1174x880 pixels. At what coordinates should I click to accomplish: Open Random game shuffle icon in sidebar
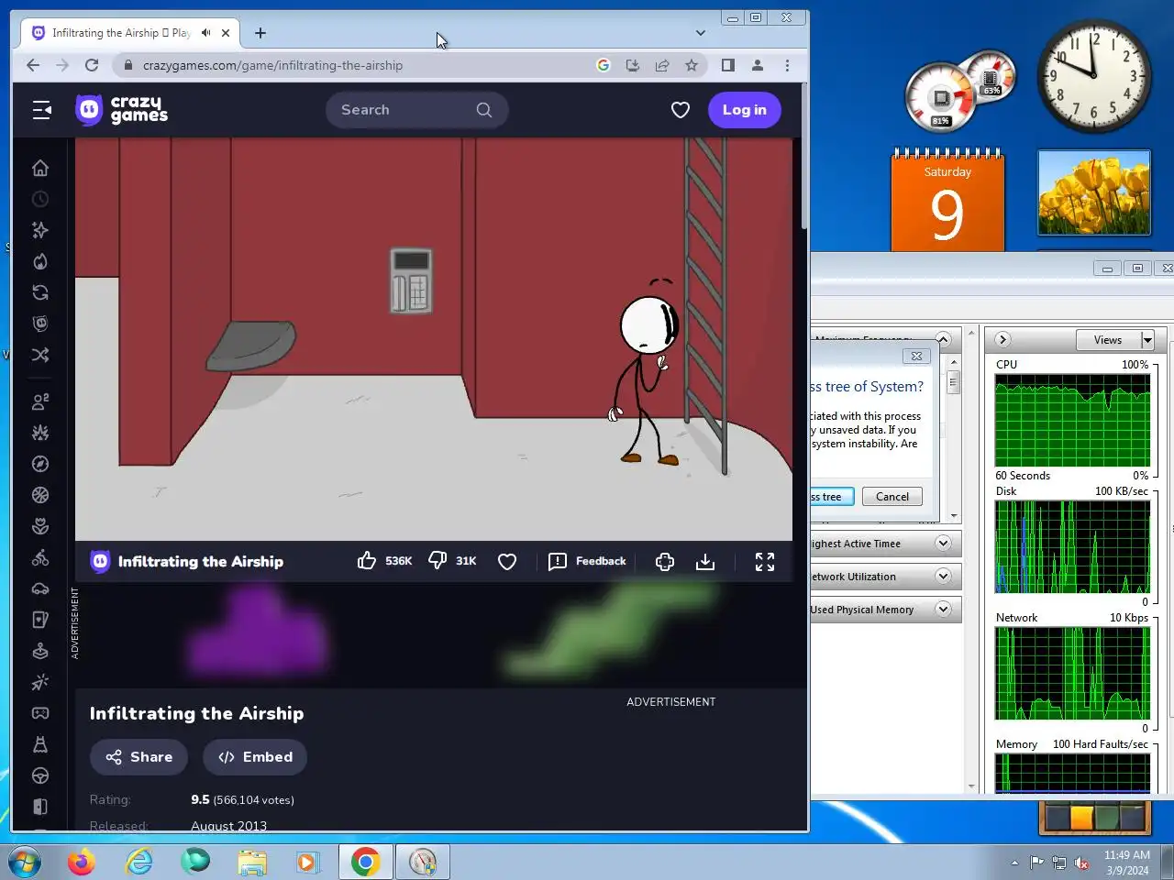40,355
